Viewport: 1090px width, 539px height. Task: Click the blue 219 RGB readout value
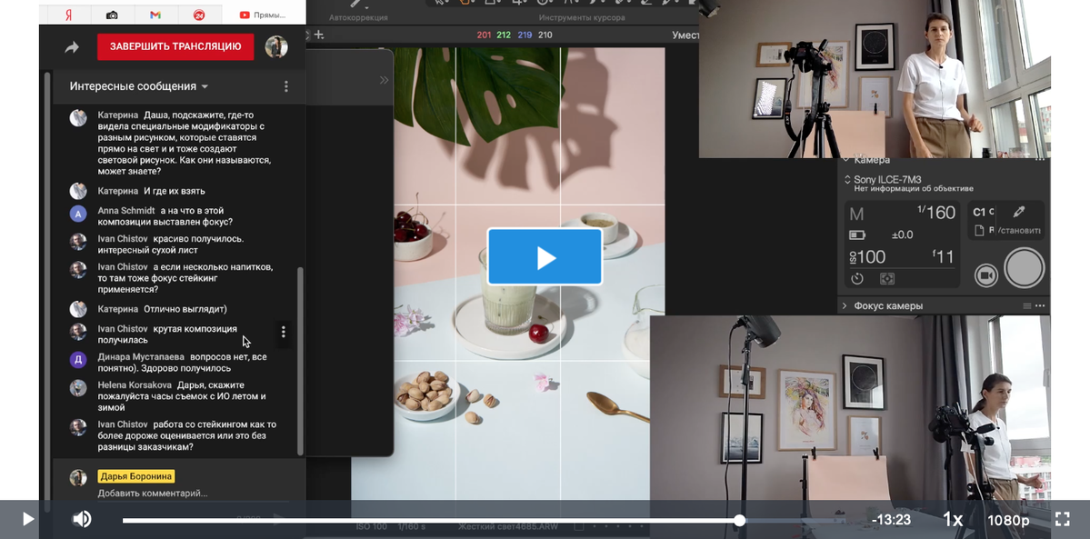click(525, 35)
